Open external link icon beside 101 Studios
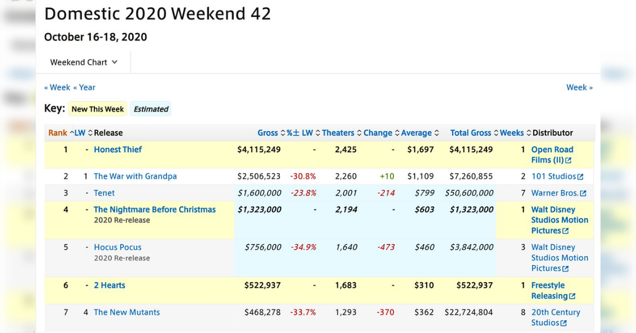The width and height of the screenshot is (636, 333). click(580, 177)
